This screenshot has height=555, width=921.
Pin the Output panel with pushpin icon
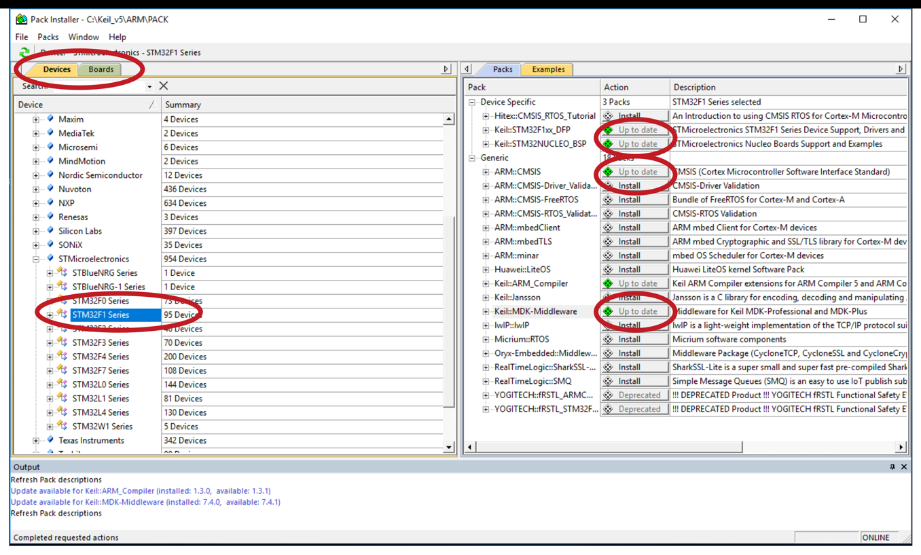(x=892, y=467)
